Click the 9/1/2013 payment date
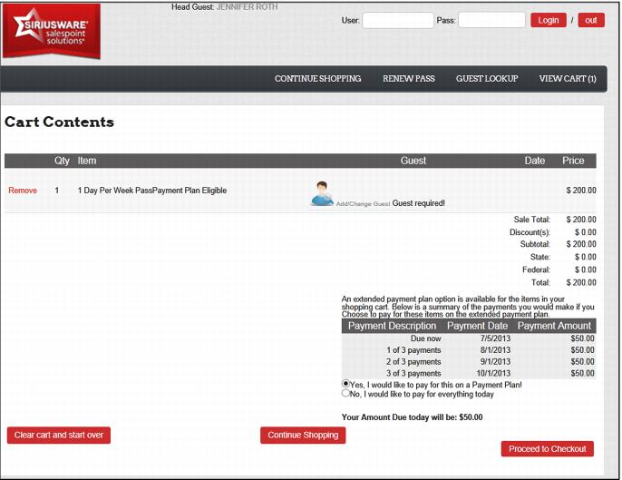 click(x=495, y=362)
